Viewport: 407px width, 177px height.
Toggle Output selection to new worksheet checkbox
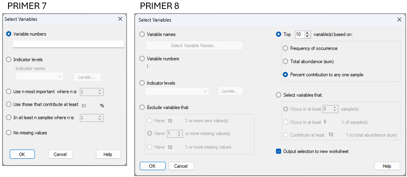pos(279,151)
